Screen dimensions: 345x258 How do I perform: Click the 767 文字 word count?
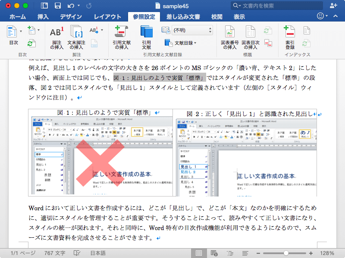point(55,253)
